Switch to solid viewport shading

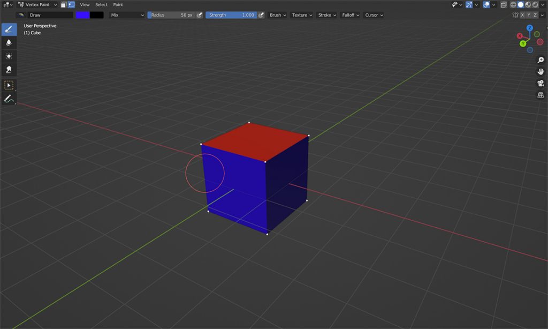point(521,4)
